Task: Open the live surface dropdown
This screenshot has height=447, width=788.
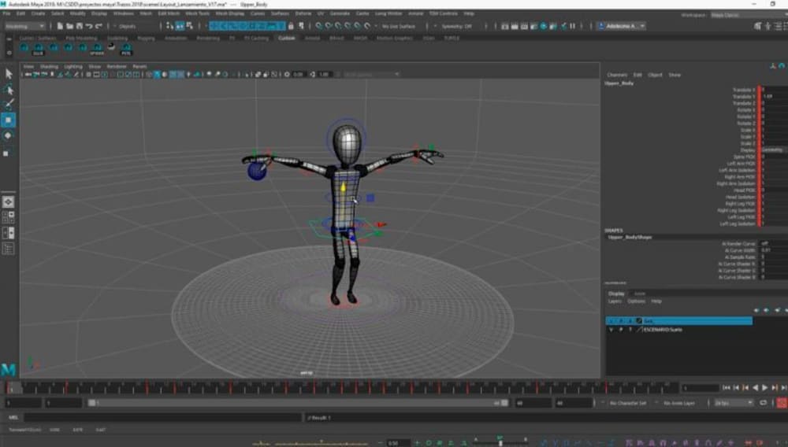Action: [399, 26]
